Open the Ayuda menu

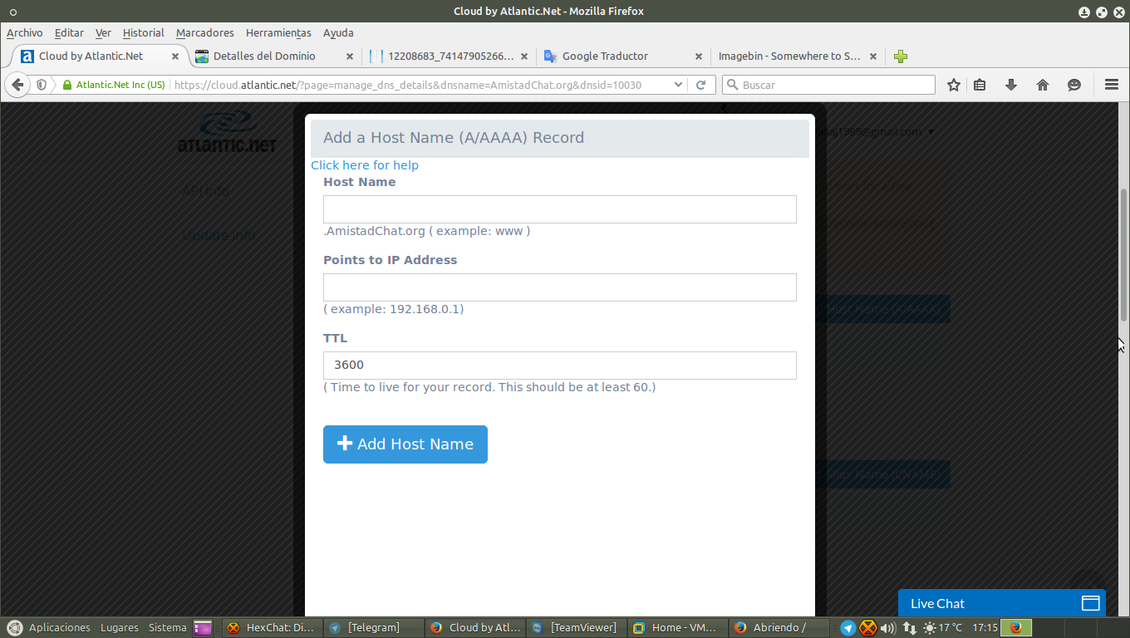[338, 32]
